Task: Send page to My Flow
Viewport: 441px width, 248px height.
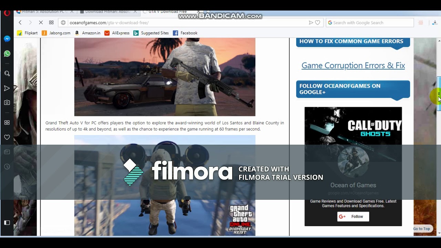Action: [x=311, y=23]
